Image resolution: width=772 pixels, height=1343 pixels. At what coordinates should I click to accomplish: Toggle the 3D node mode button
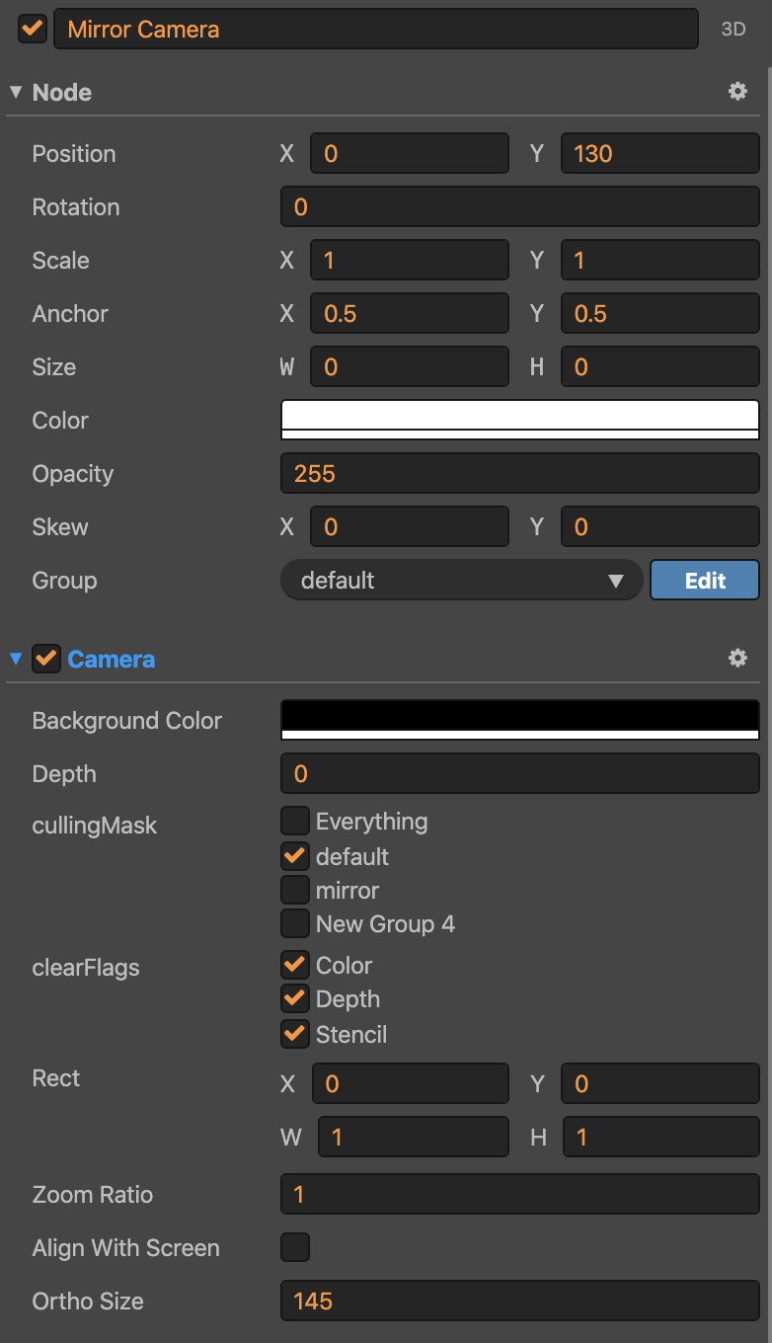coord(733,30)
